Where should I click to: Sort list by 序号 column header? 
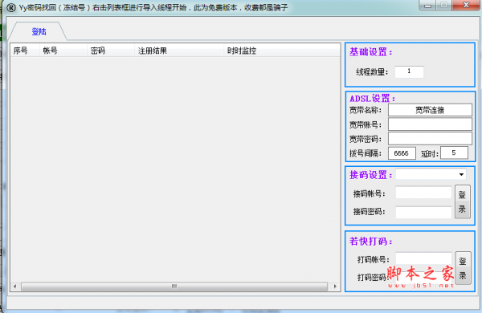coord(25,51)
